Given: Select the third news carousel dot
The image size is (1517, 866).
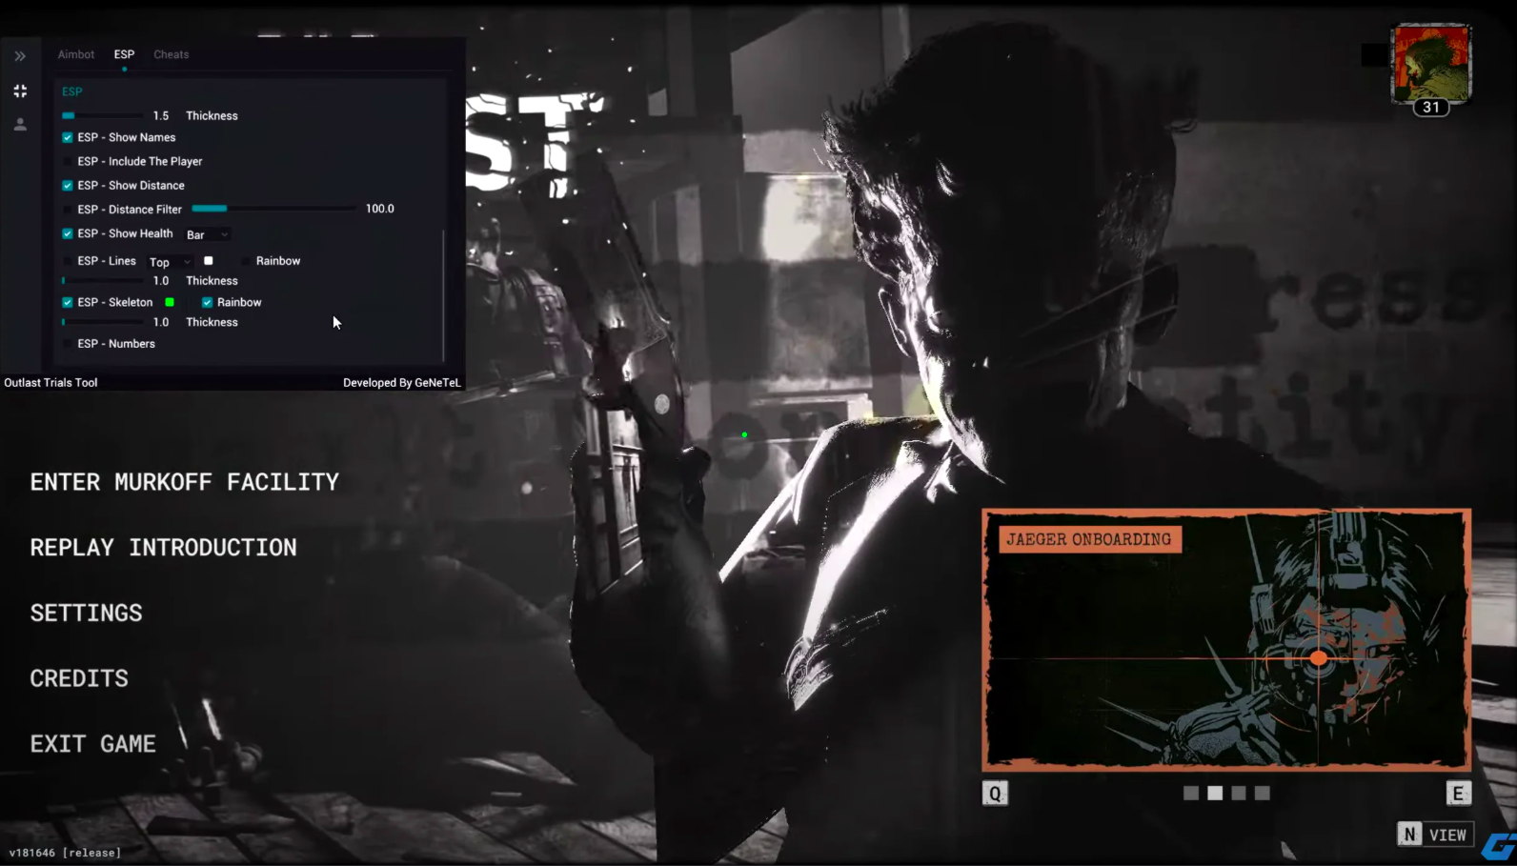Looking at the screenshot, I should 1239,793.
